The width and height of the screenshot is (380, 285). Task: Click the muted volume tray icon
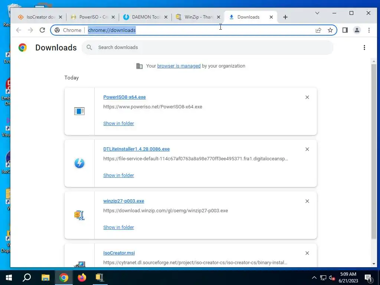(332, 278)
